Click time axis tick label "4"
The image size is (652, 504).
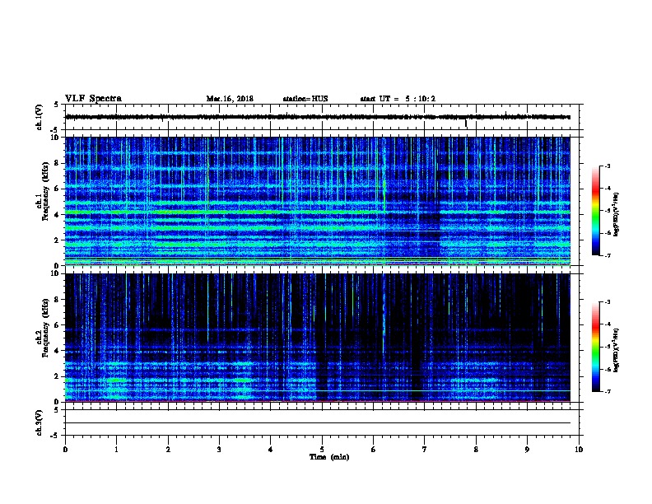(x=271, y=449)
